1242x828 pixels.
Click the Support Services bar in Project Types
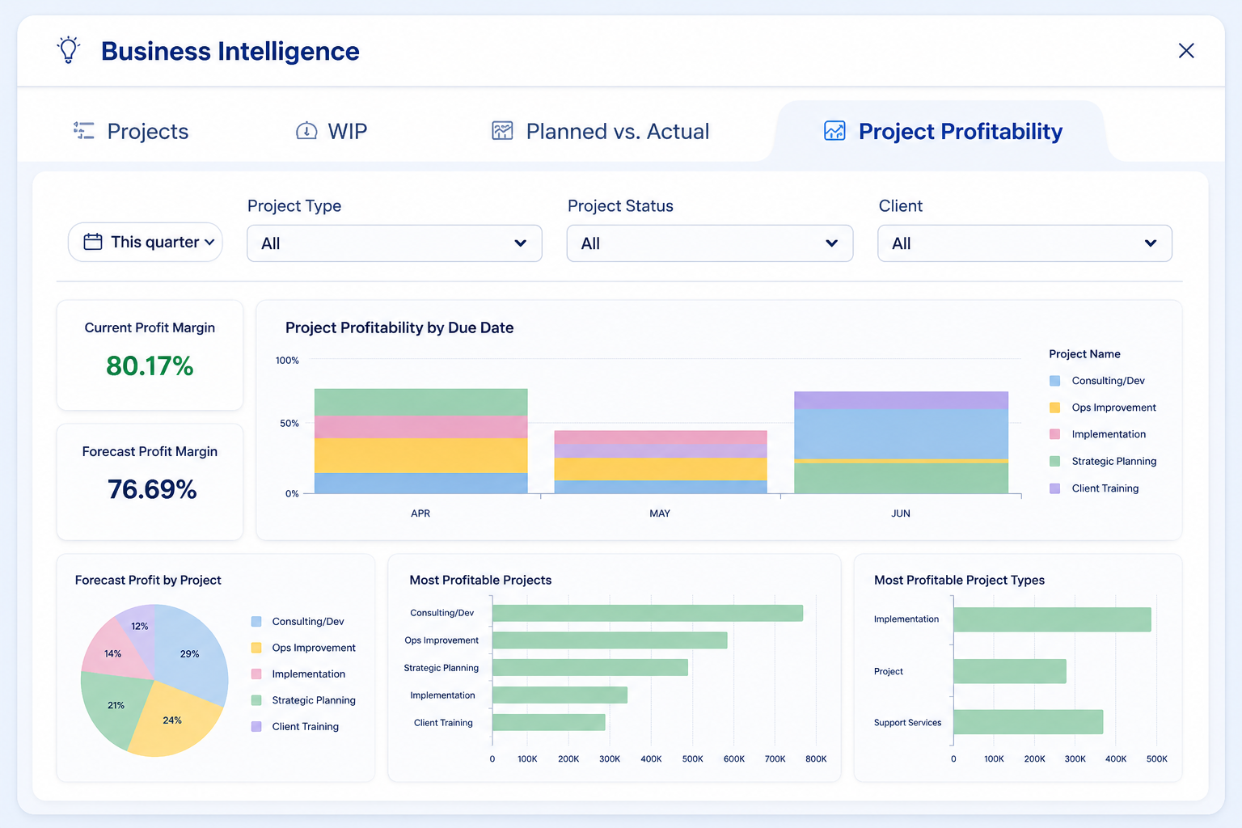(x=1029, y=722)
